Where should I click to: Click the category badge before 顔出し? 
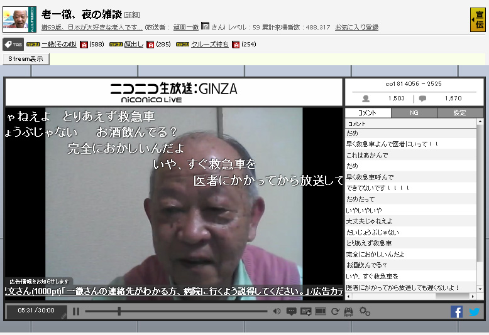(x=116, y=45)
